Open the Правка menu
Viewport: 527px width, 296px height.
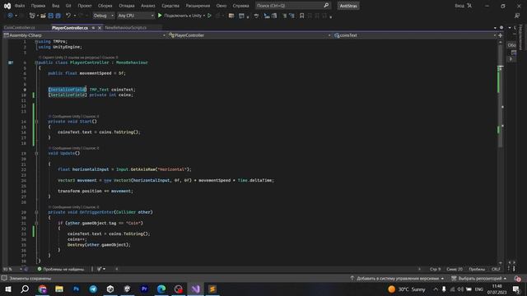point(38,6)
